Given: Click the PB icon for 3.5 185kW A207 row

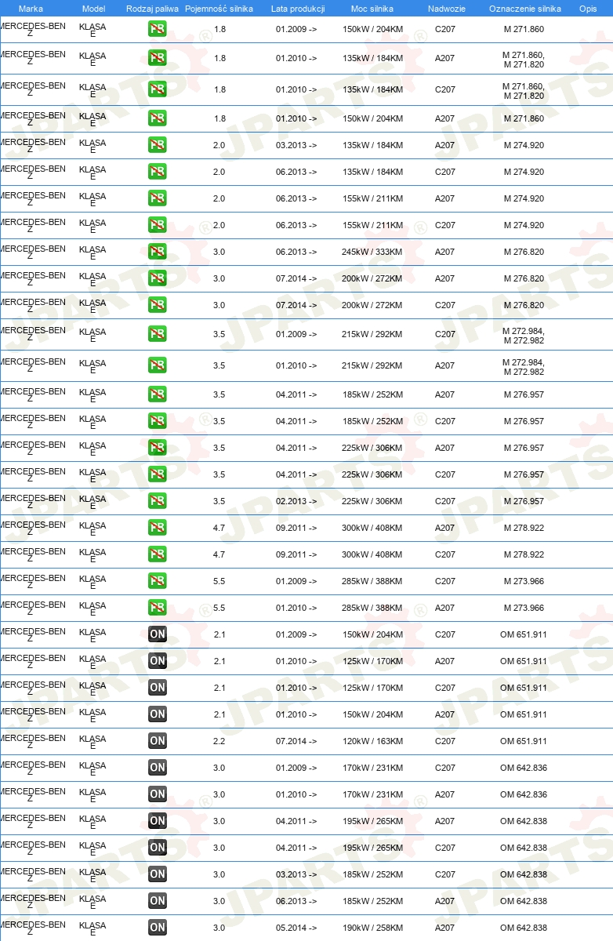Looking at the screenshot, I should click(x=158, y=394).
